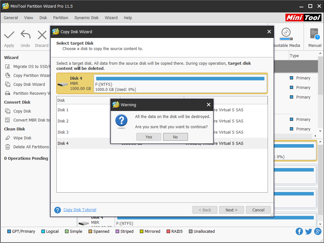Click the Convert Disk section heading

[17, 102]
